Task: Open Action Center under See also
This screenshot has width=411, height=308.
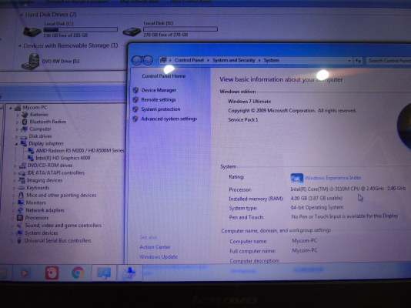Action: pyautogui.click(x=155, y=247)
